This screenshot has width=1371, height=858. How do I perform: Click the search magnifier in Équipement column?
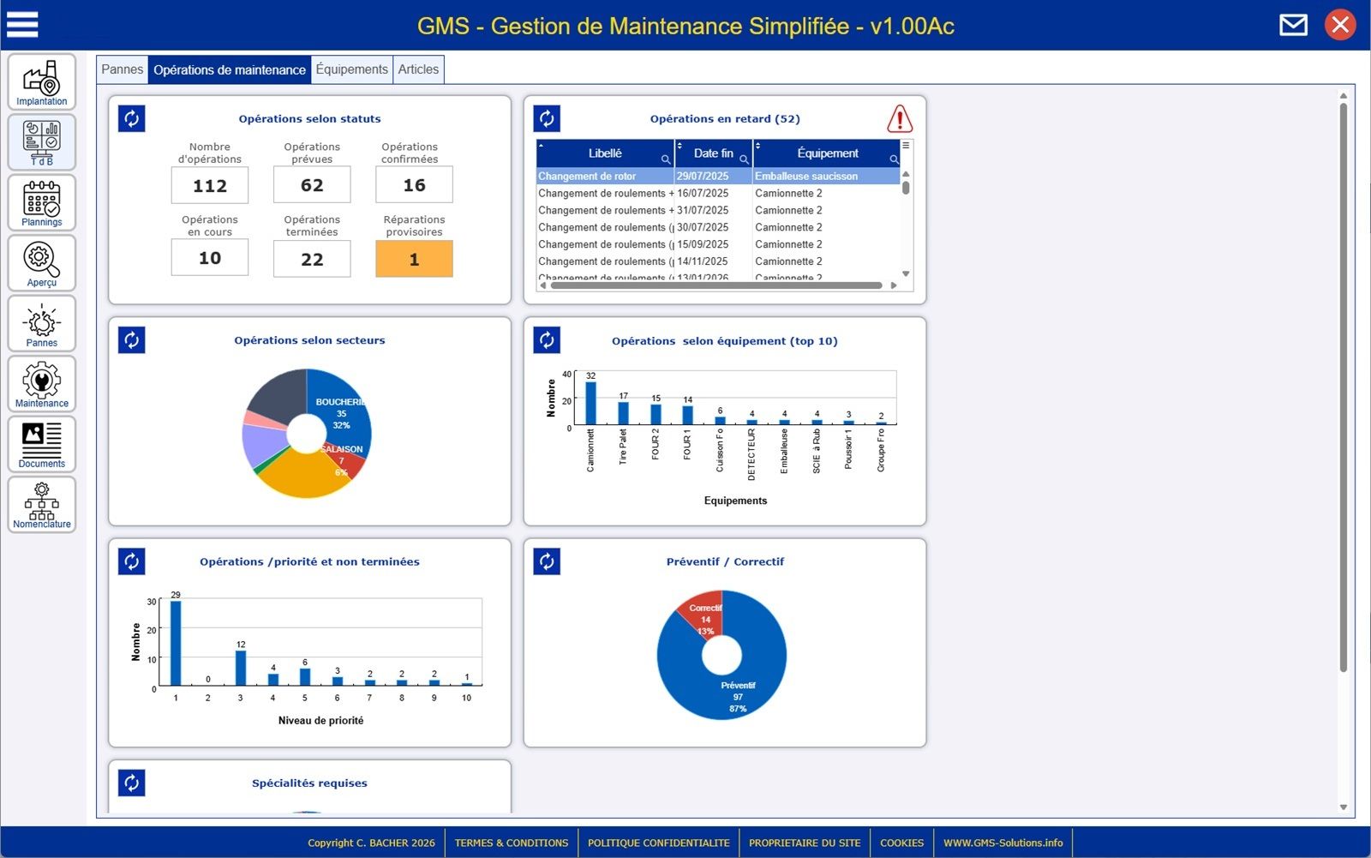pyautogui.click(x=894, y=159)
